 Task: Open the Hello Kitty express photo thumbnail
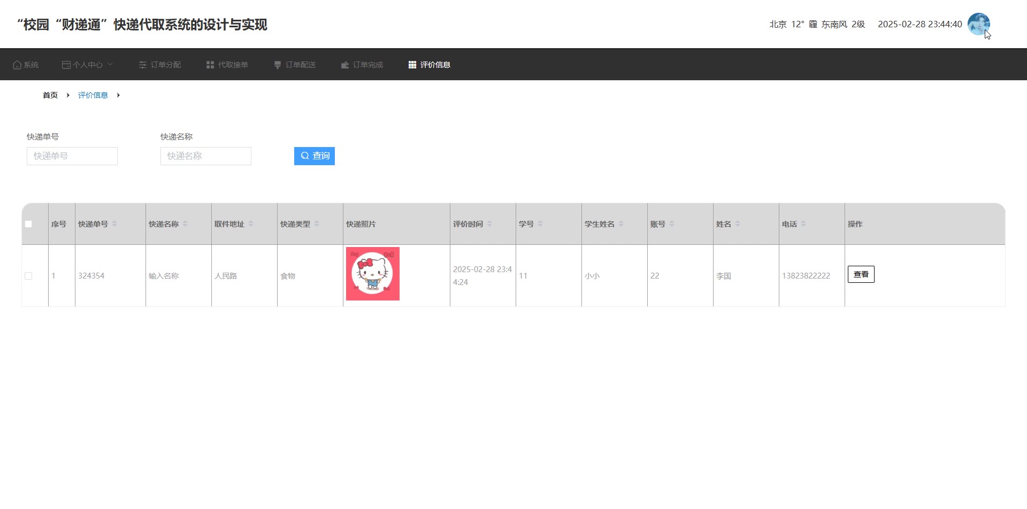(x=373, y=274)
